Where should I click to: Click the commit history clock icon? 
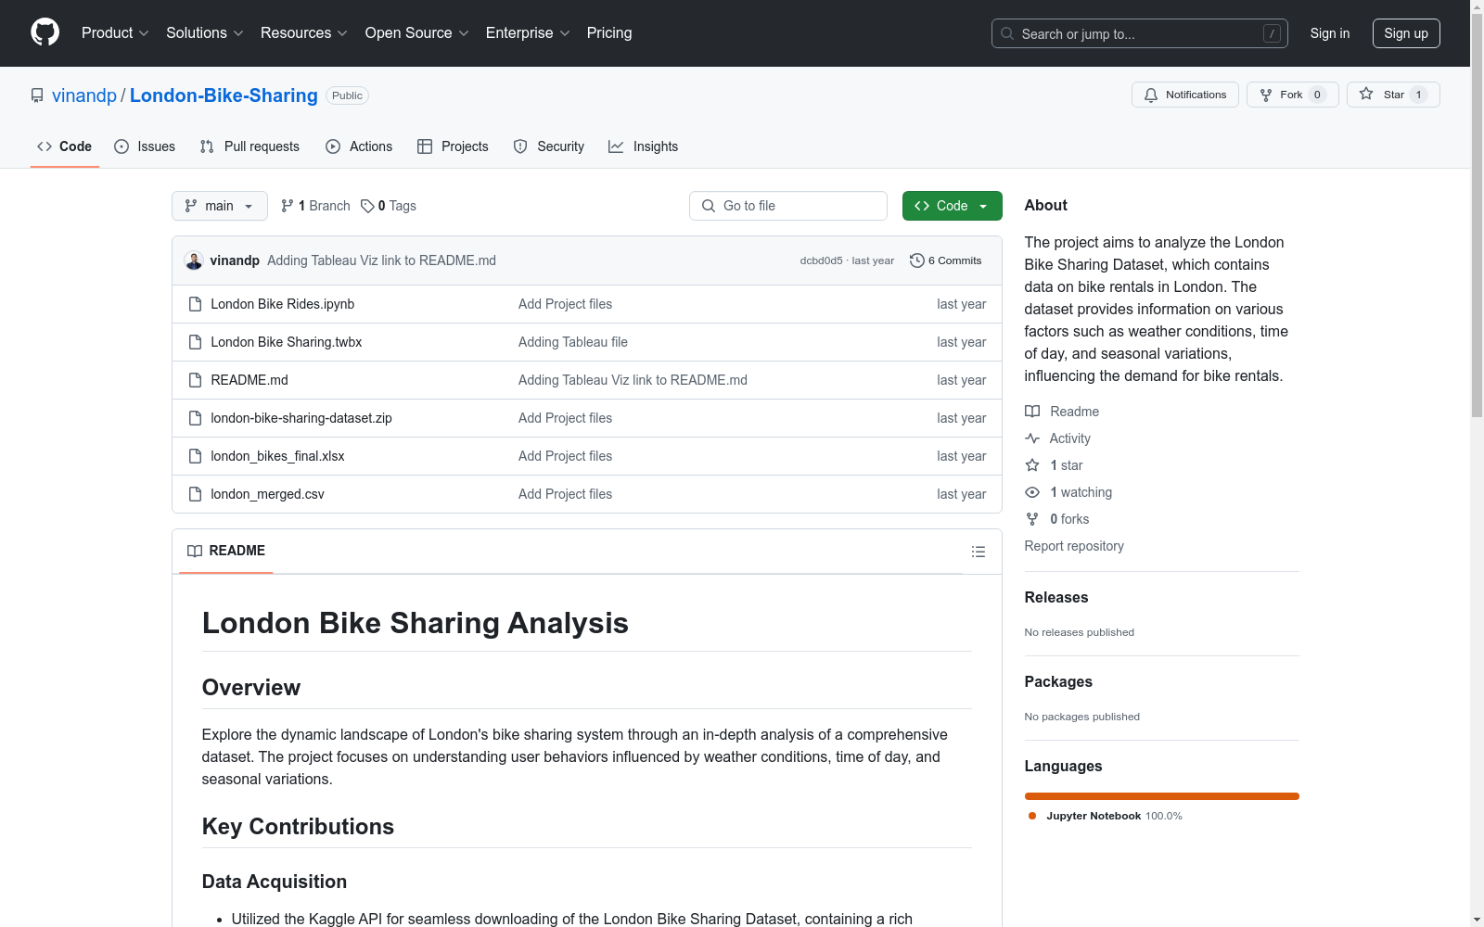pos(918,260)
